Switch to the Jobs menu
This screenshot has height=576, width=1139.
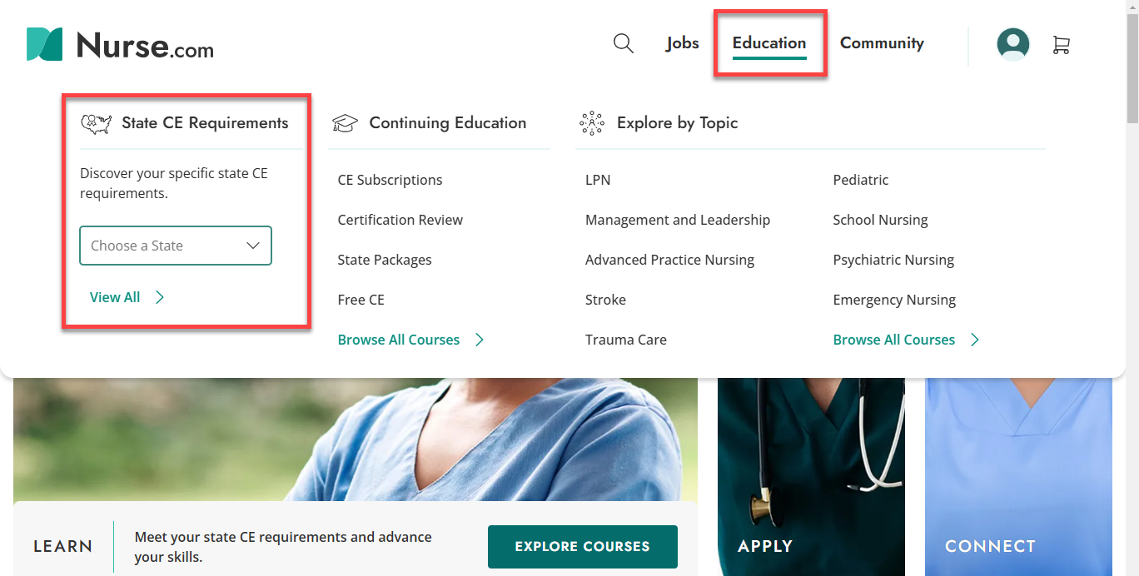tap(682, 42)
